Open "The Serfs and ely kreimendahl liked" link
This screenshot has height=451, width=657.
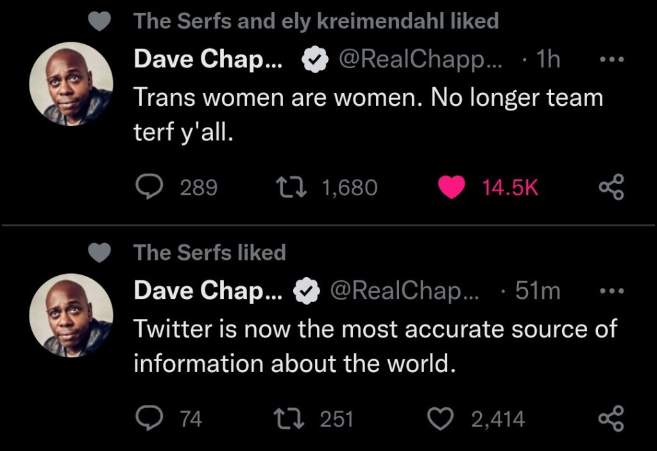tap(316, 21)
